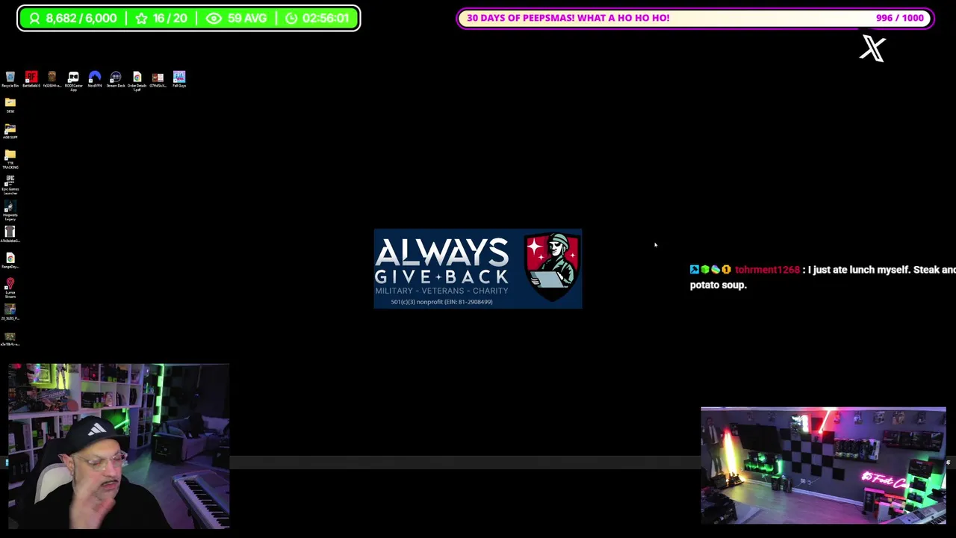Launch NordVPN desktop shortcut
This screenshot has width=956, height=538.
94,79
